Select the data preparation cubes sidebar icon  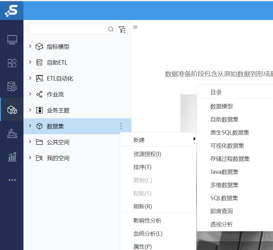click(x=12, y=110)
